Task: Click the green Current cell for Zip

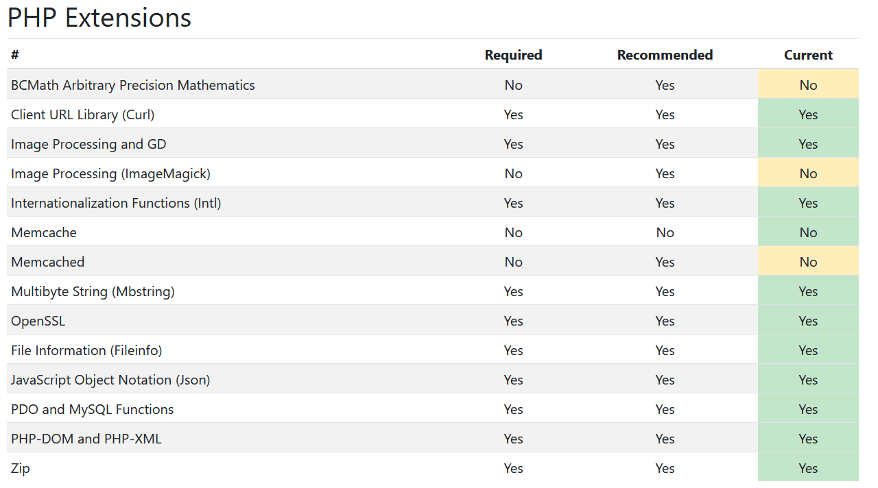Action: 808,468
